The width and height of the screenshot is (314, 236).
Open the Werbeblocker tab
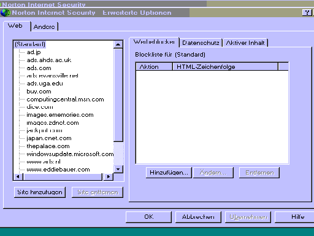154,42
